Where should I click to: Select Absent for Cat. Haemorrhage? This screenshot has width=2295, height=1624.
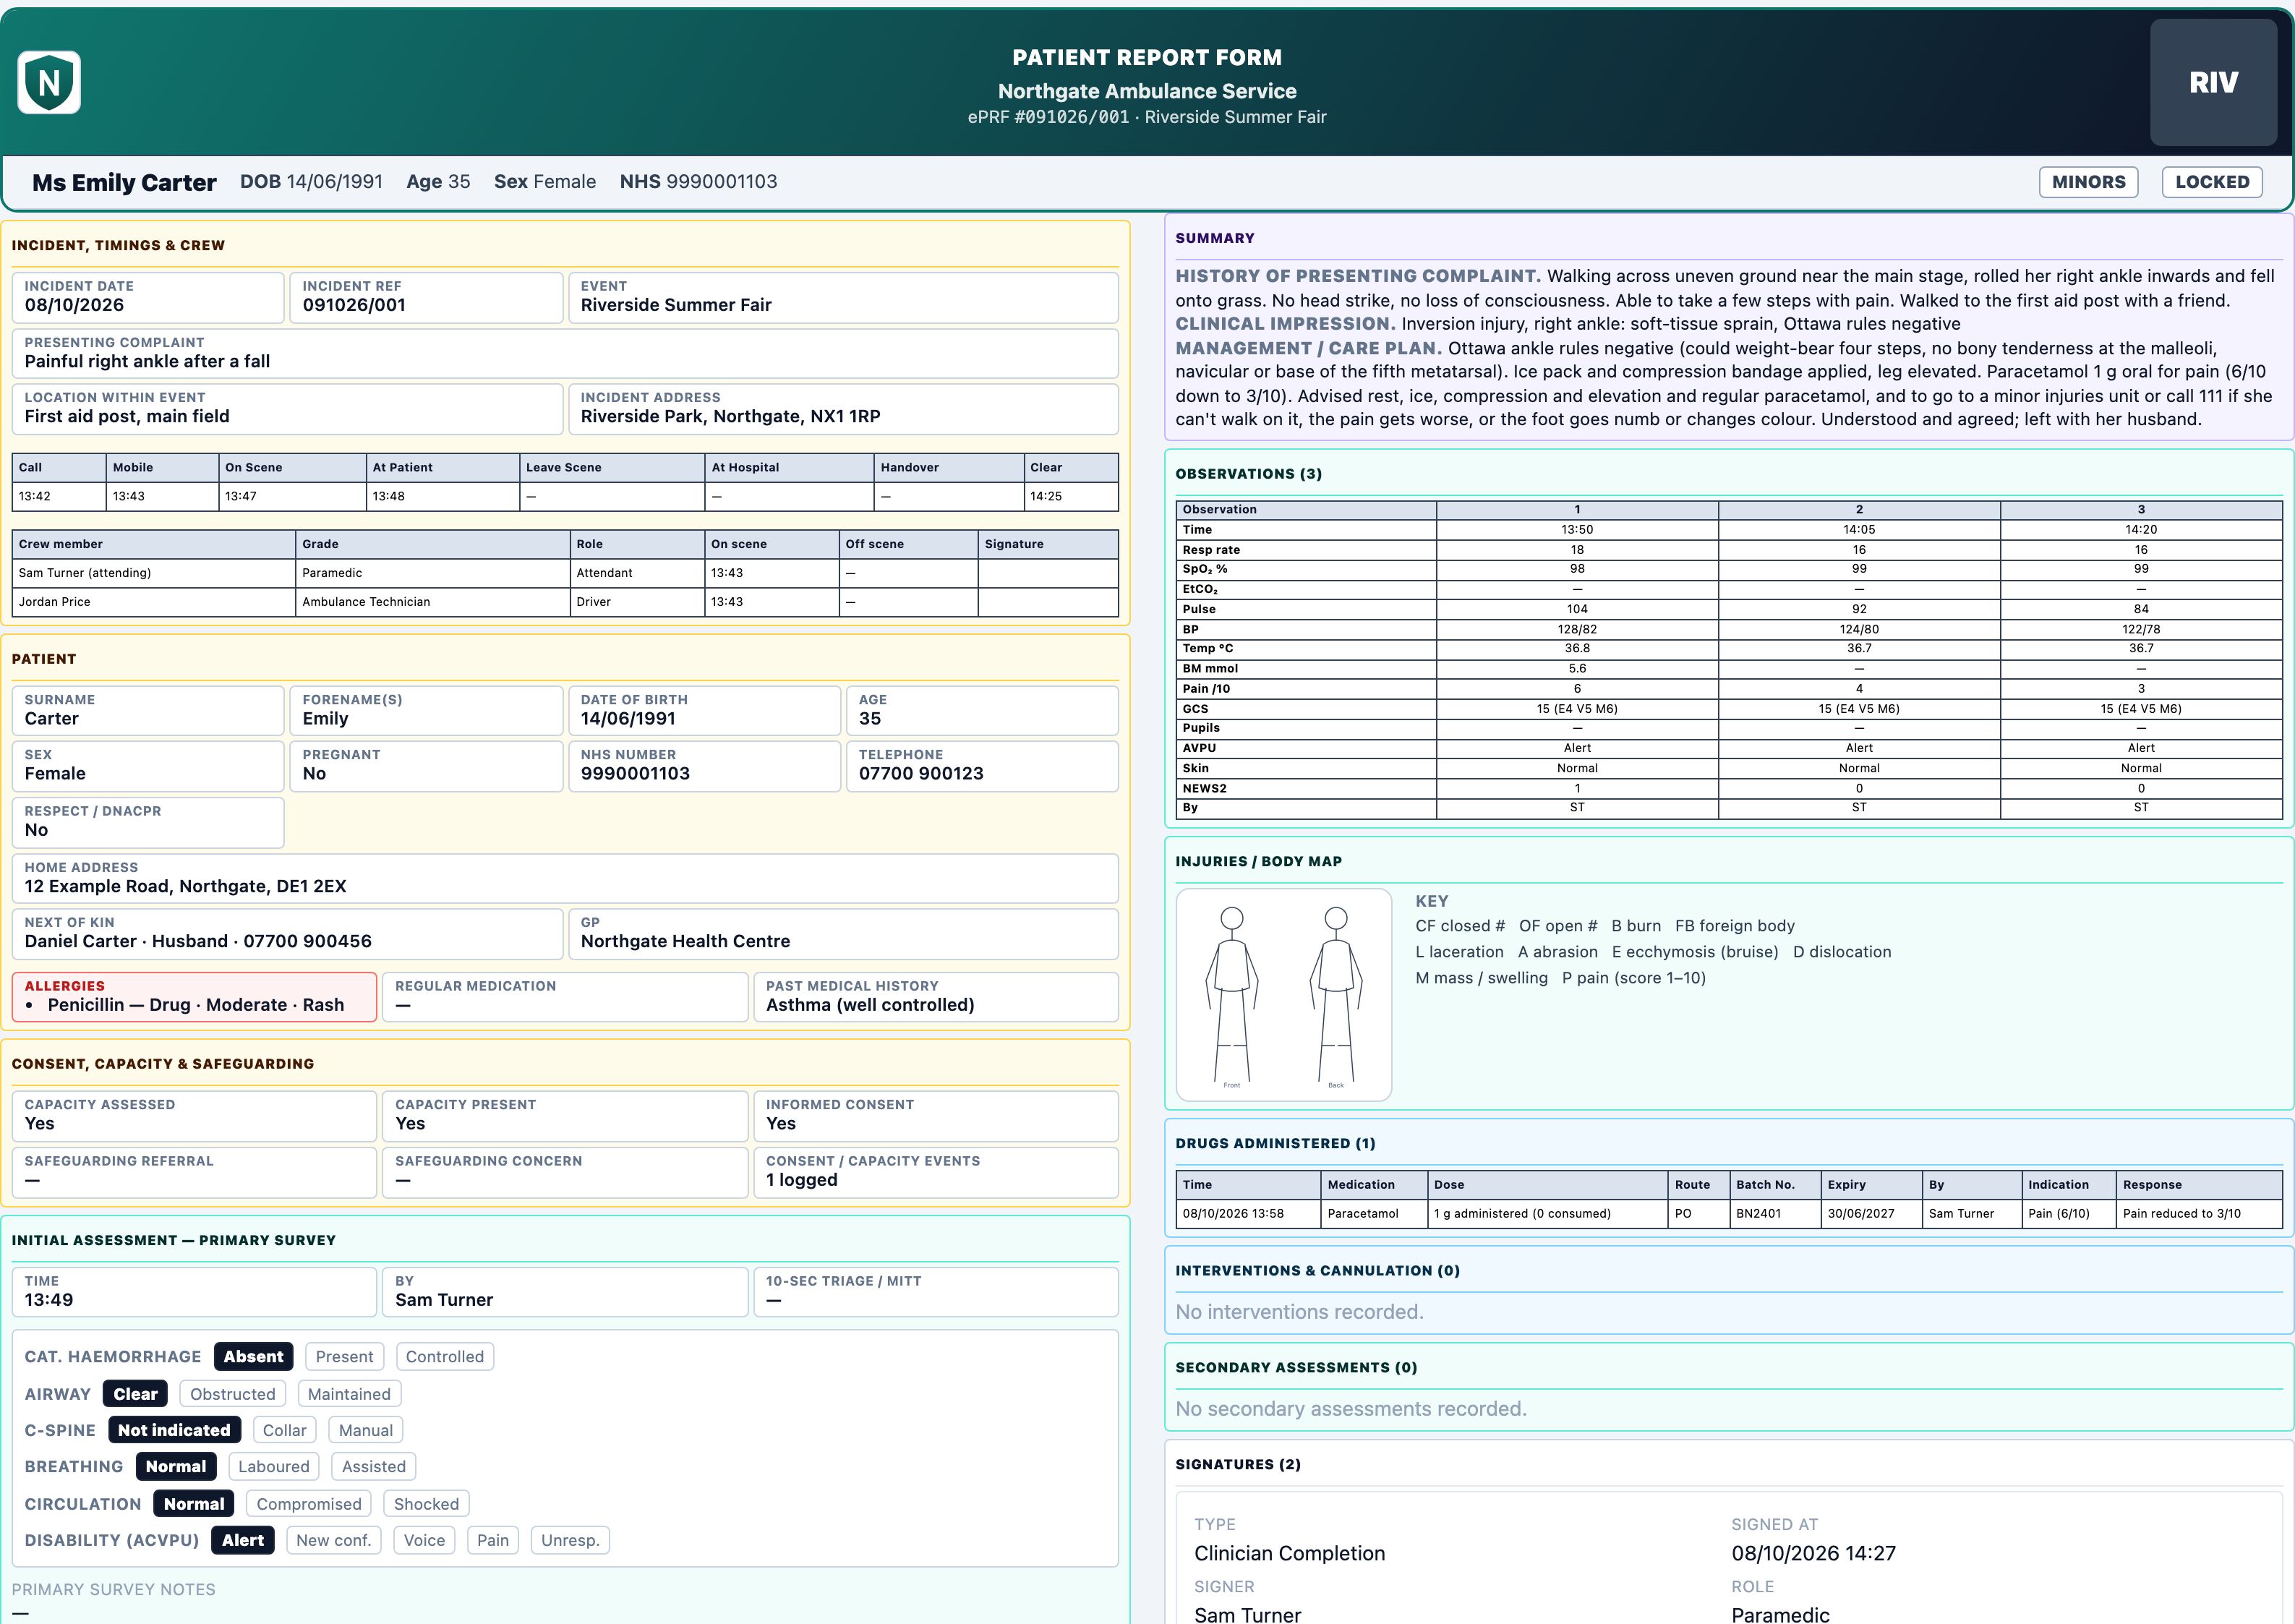[x=253, y=1356]
